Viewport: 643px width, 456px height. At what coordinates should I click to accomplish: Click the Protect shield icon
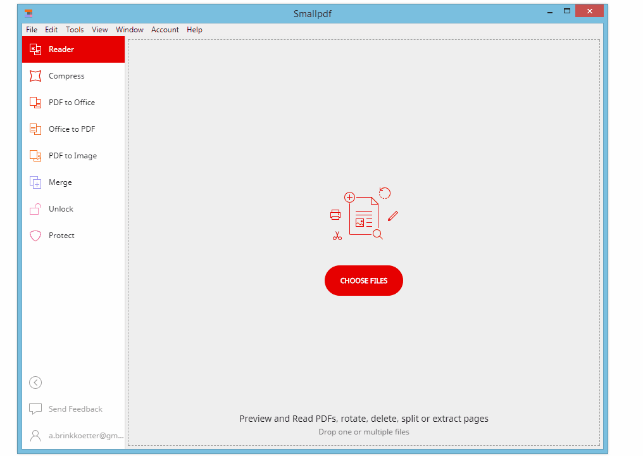(x=35, y=236)
